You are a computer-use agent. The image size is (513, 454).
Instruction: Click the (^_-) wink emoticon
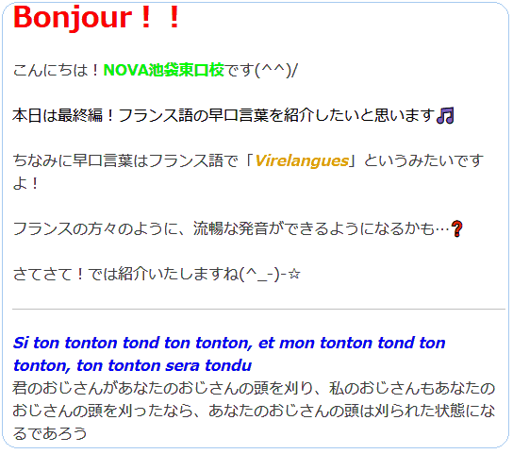pyautogui.click(x=260, y=274)
